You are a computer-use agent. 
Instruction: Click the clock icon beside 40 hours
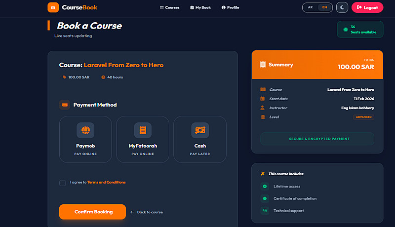point(103,77)
